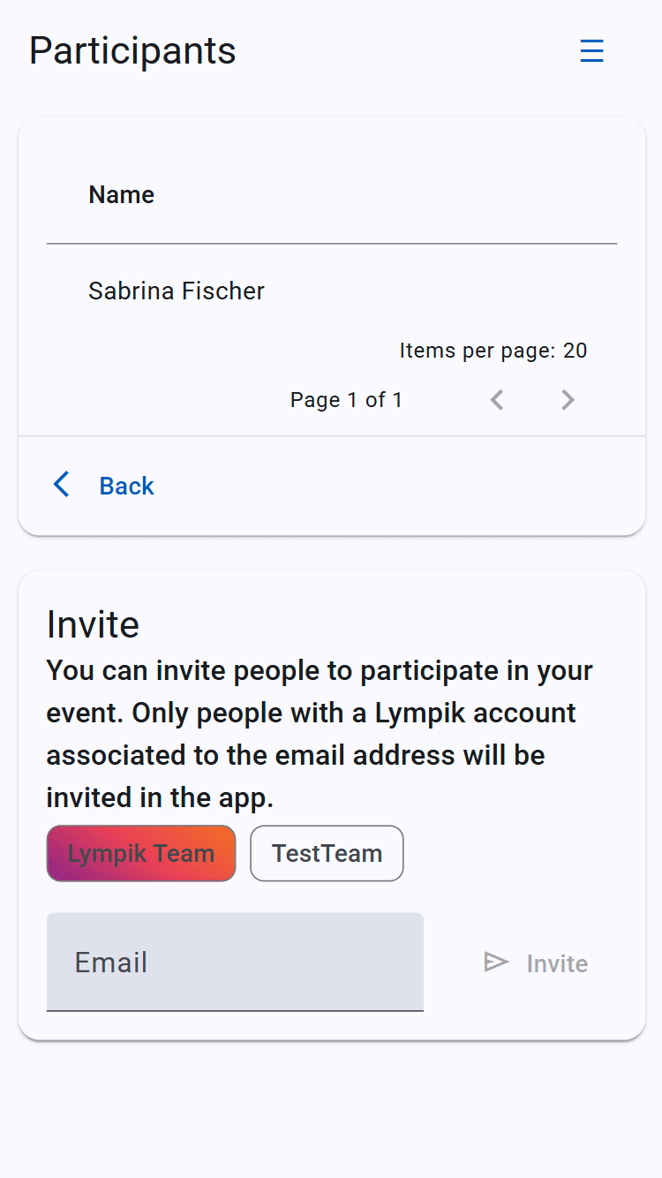Click the invite description paragraph text
This screenshot has height=1178, width=662.
320,734
